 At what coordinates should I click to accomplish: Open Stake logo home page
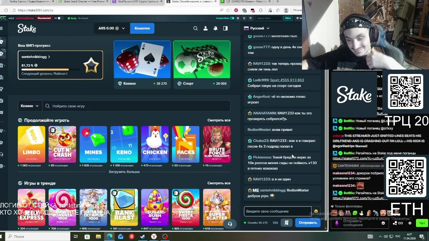pyautogui.click(x=27, y=28)
